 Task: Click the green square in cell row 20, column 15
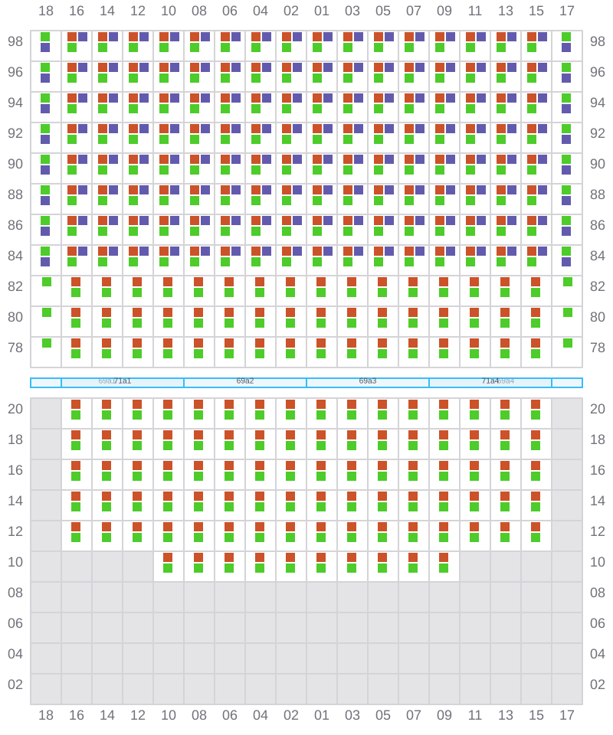(x=536, y=415)
